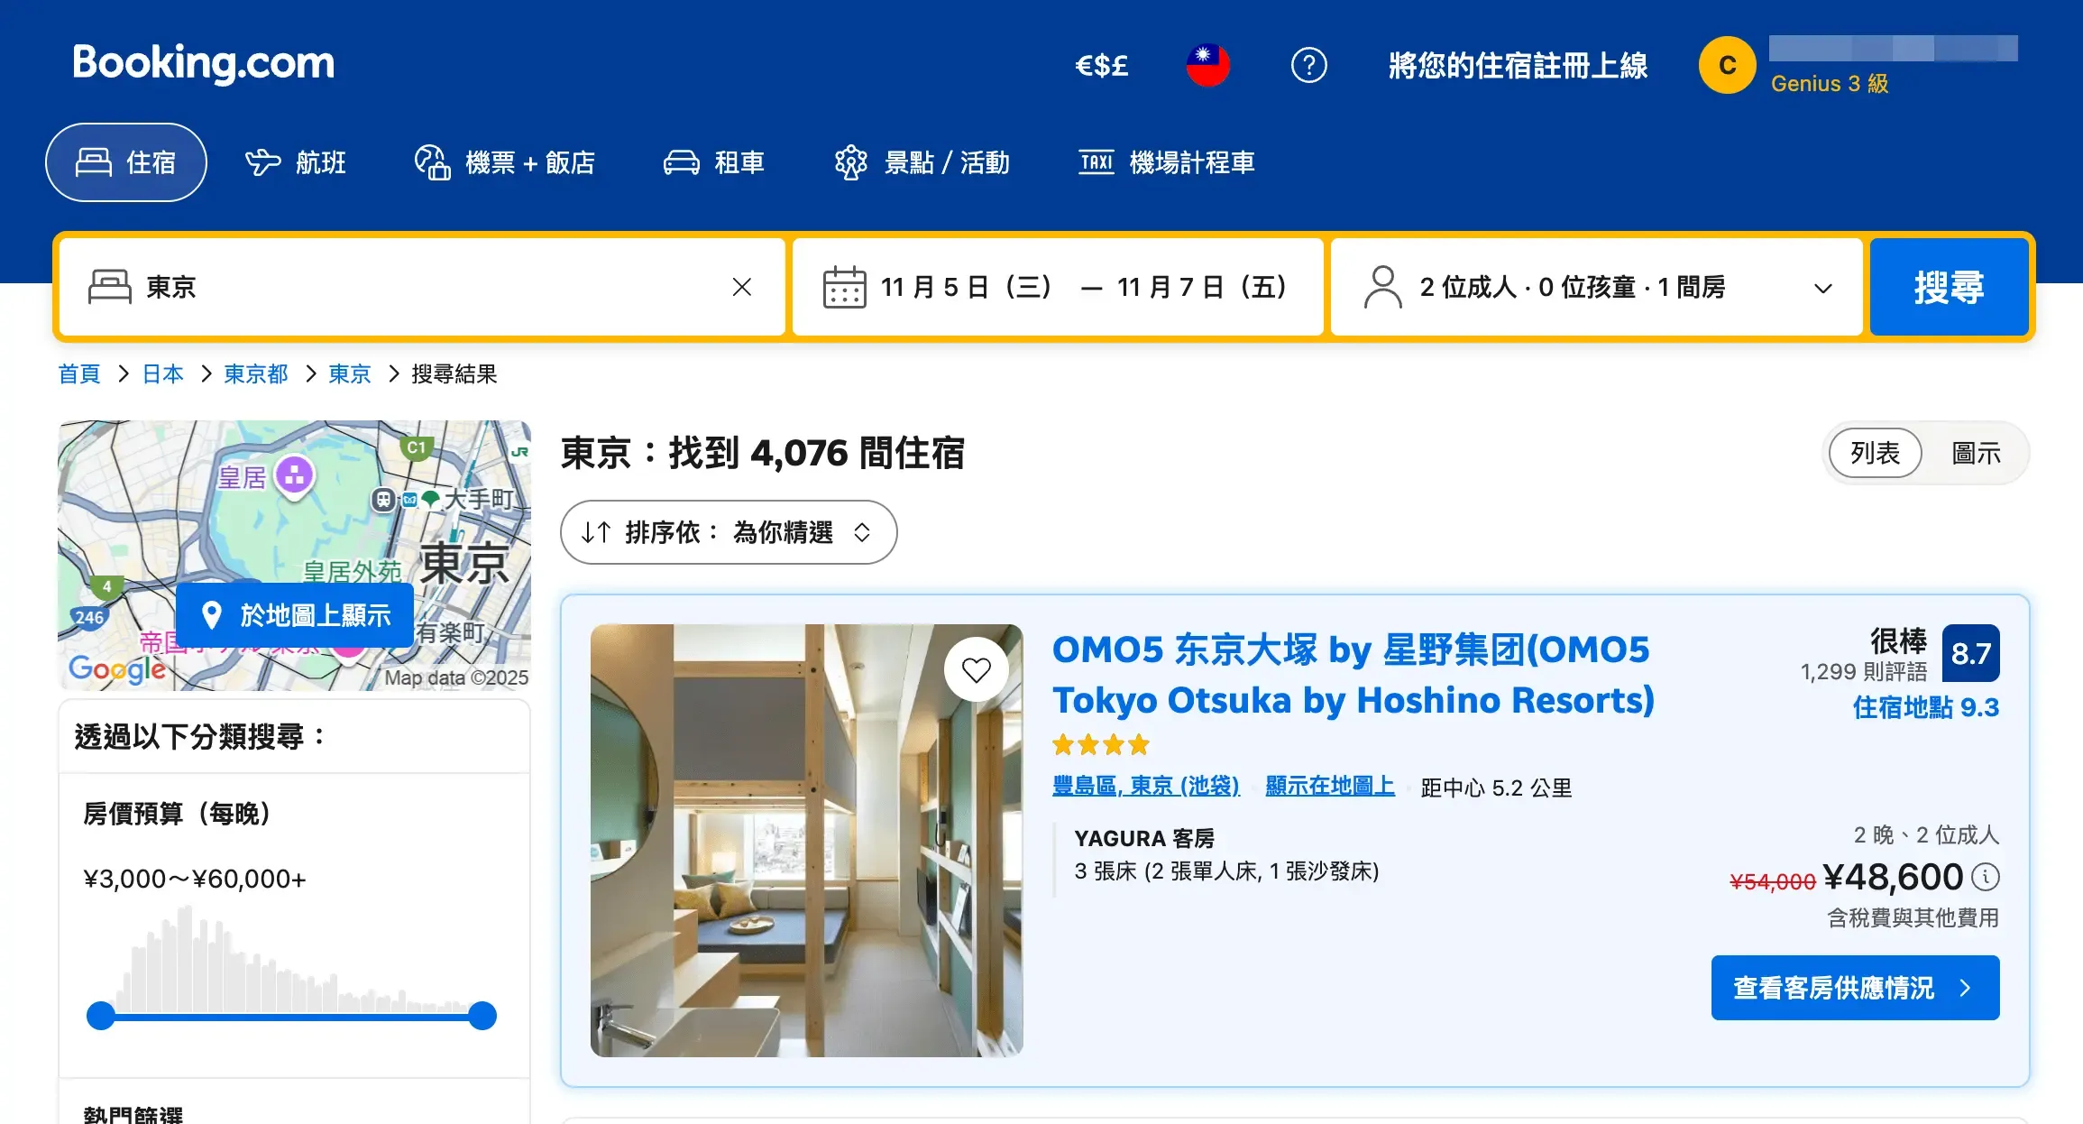Click the Taiwan flag language icon
The width and height of the screenshot is (2083, 1124).
click(x=1207, y=65)
